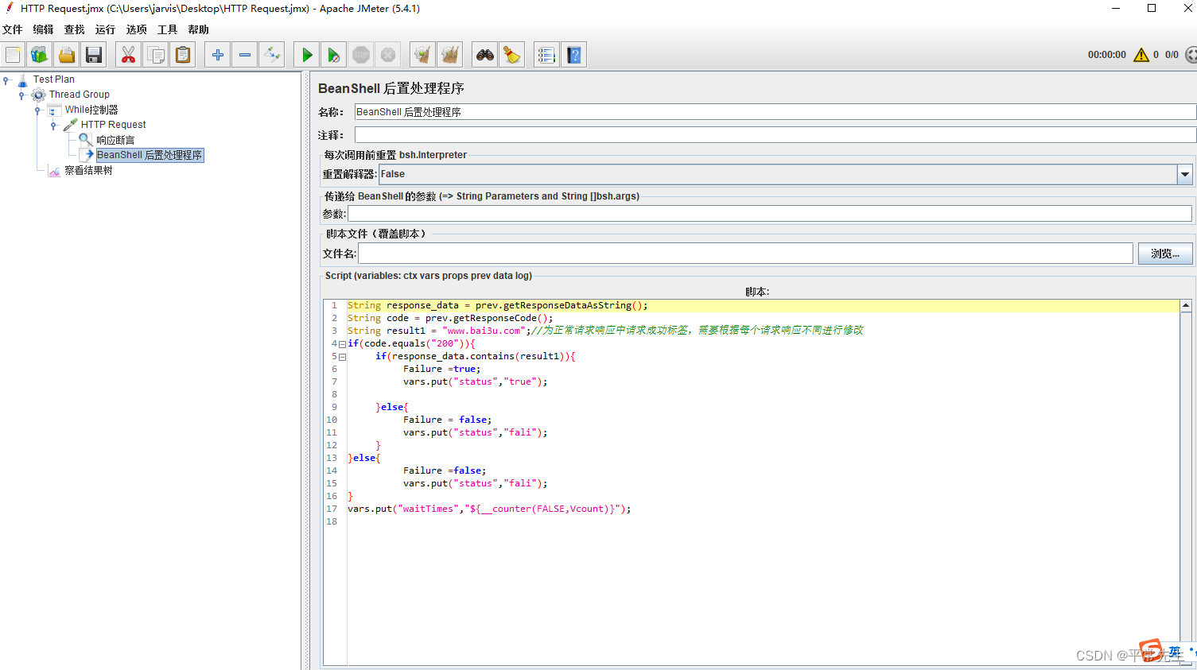Image resolution: width=1197 pixels, height=670 pixels.
Task: Save the test plan
Action: click(x=94, y=54)
